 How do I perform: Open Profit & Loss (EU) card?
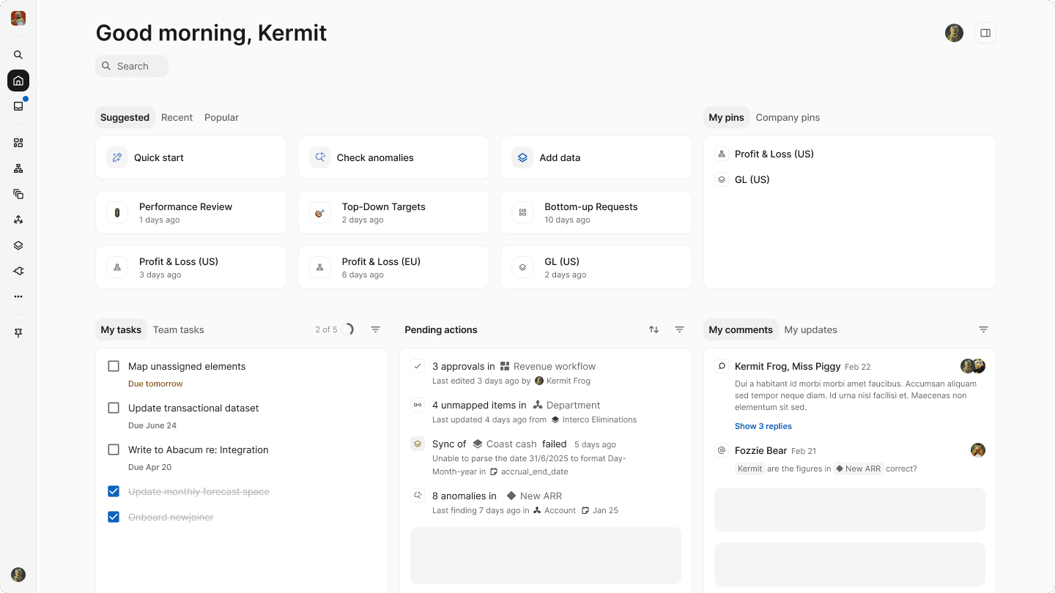(393, 267)
